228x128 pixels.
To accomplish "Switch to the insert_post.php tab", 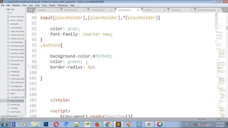I will click(98, 10).
